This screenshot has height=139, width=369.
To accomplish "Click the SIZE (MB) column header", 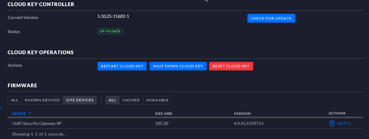I will [164, 114].
